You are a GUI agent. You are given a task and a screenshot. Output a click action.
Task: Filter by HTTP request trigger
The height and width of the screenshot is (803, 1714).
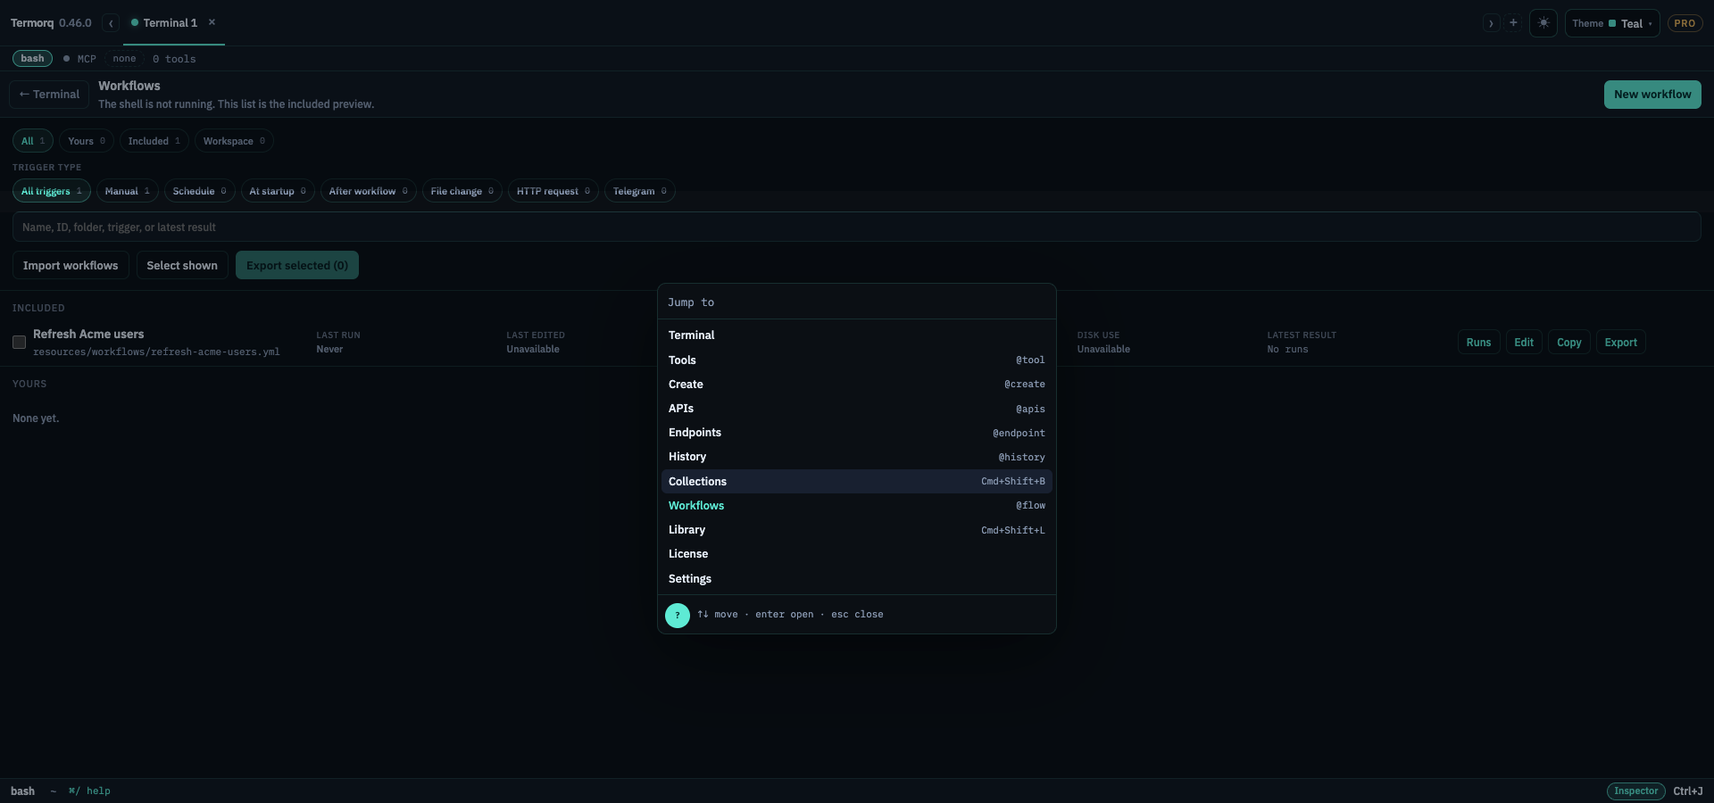(553, 191)
